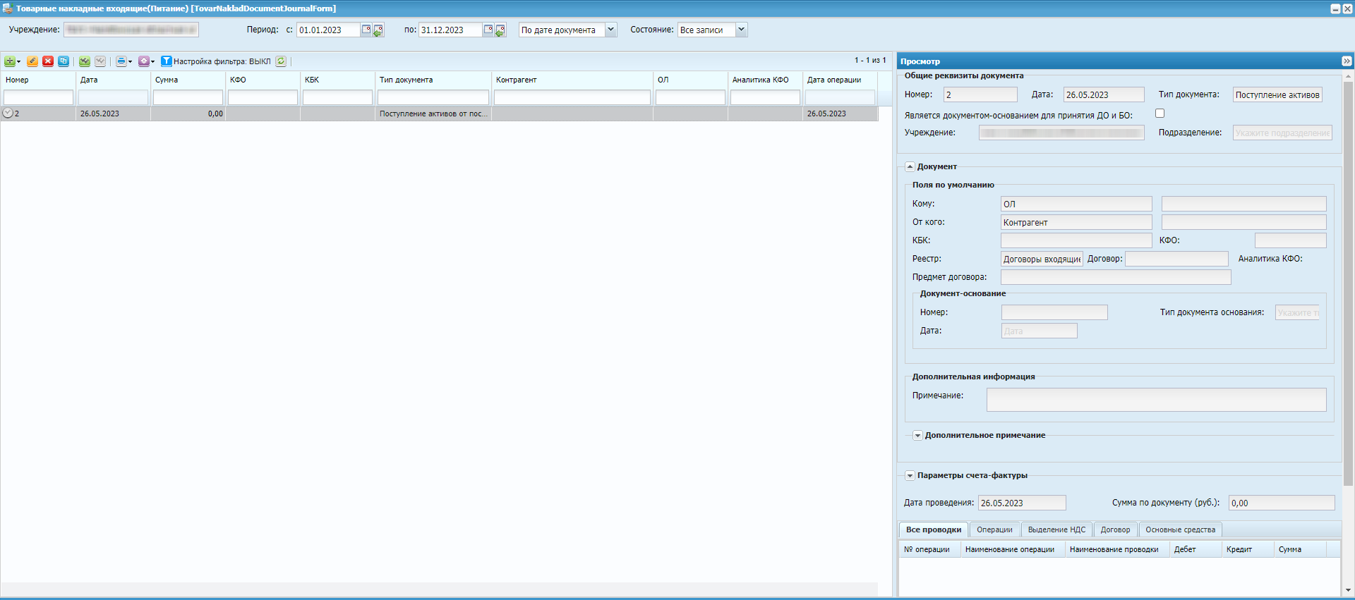
Task: Sort by Контрагент column header
Action: (572, 80)
